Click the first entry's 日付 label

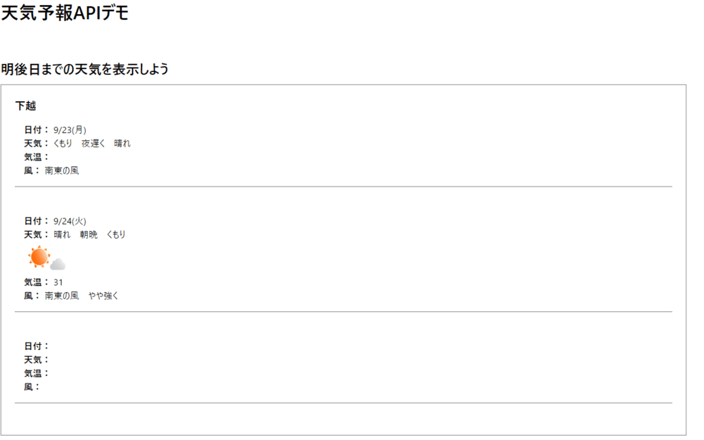pyautogui.click(x=36, y=130)
